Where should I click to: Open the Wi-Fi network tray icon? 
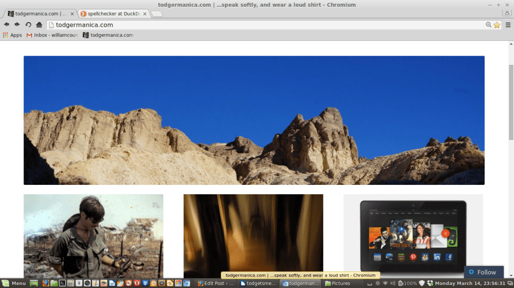[385, 283]
